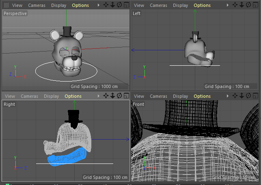
Task: Click zoom camera icon in Front viewport
Action: [242, 96]
